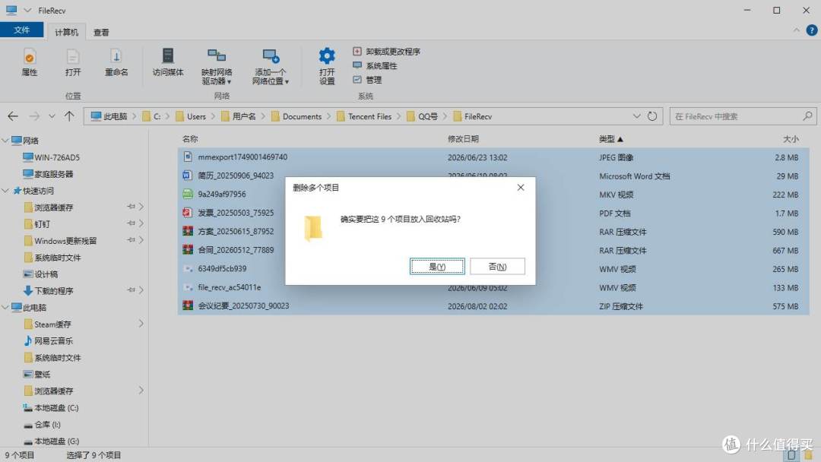Open the help question mark icon
Image resolution: width=821 pixels, height=462 pixels.
click(x=812, y=30)
